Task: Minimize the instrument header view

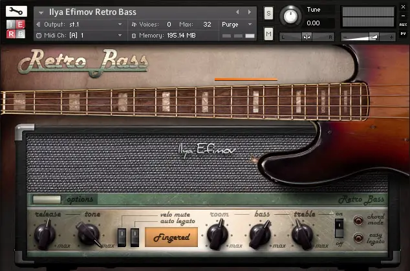Action: pyautogui.click(x=403, y=16)
